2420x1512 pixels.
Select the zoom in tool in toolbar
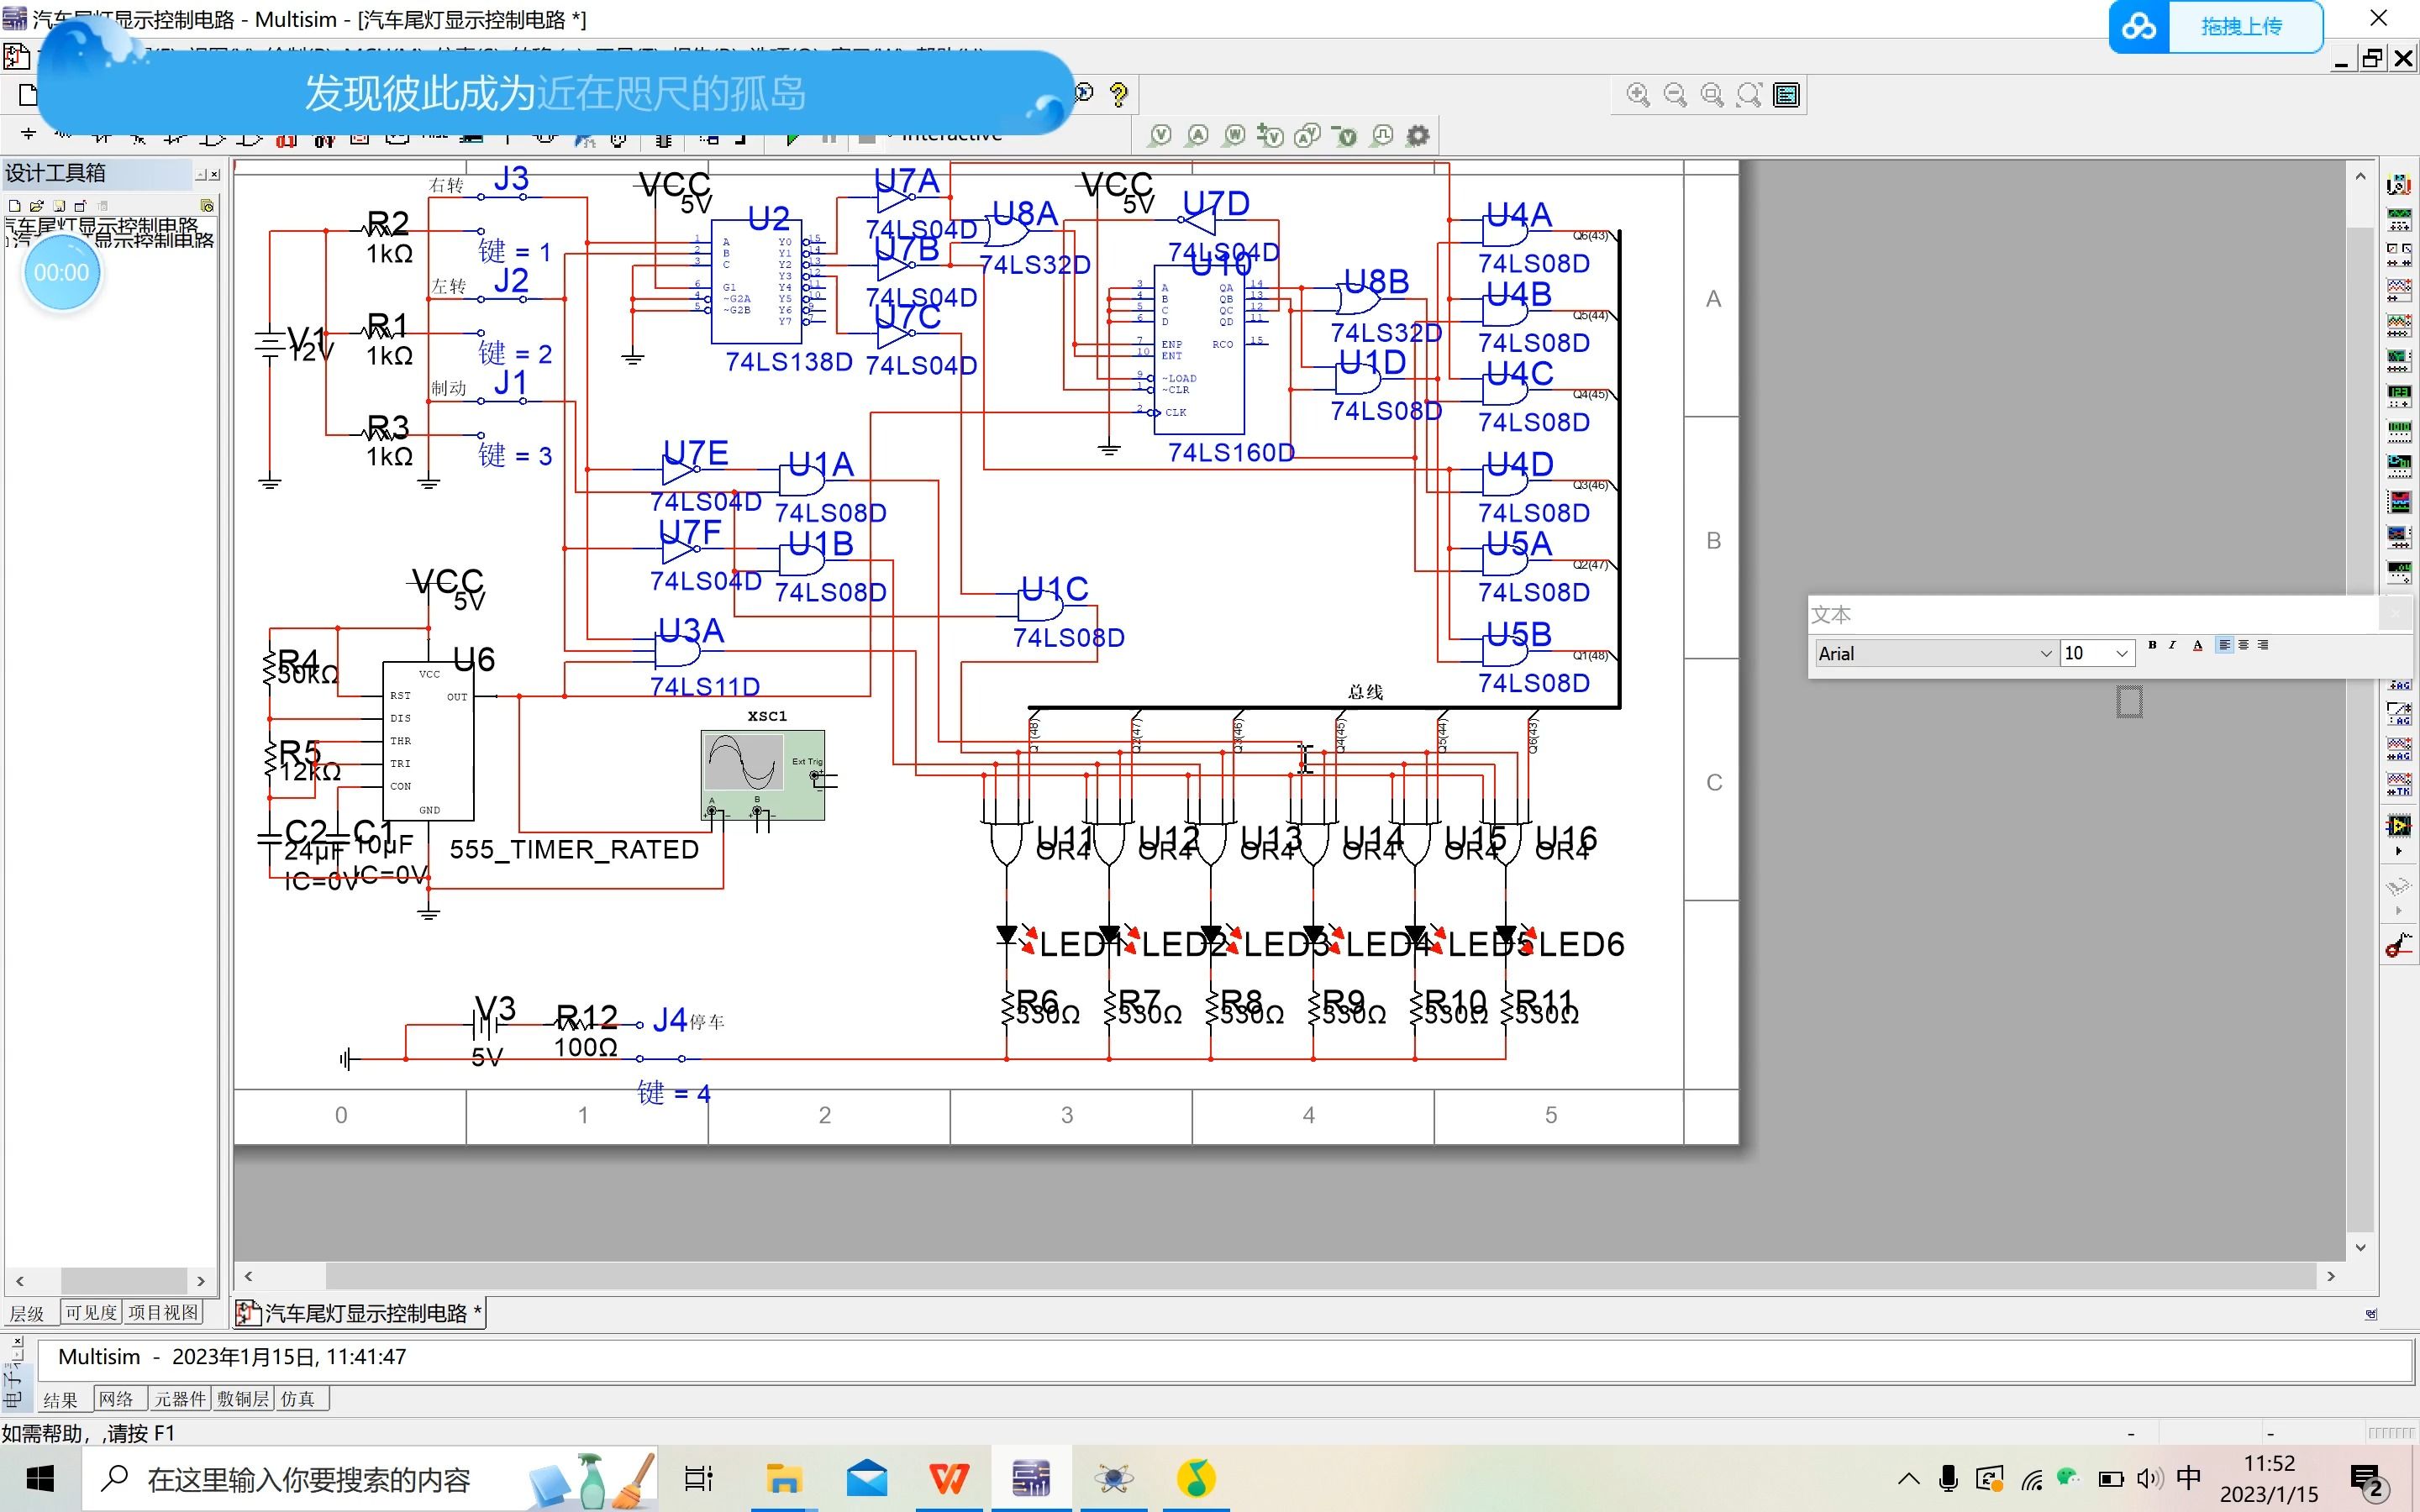[1638, 96]
